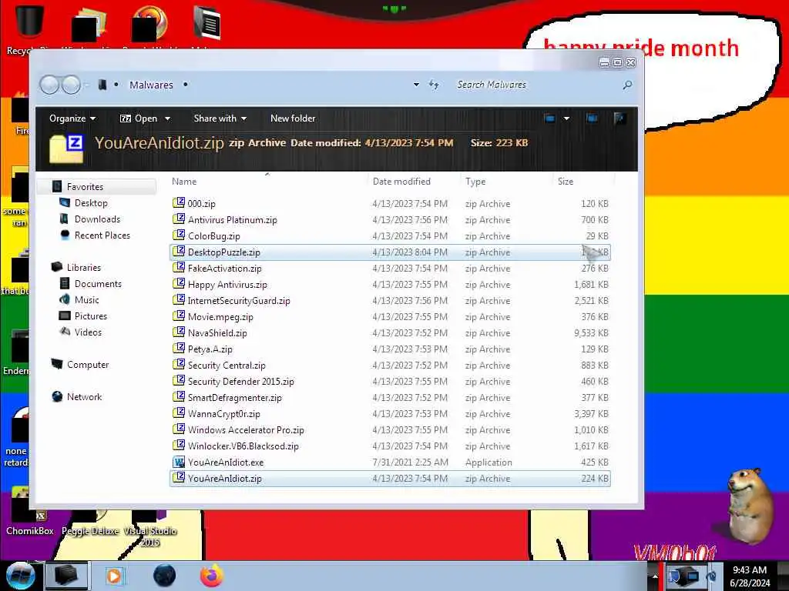The image size is (789, 591).
Task: Select the Happy Antivirus.zip icon
Action: click(178, 284)
